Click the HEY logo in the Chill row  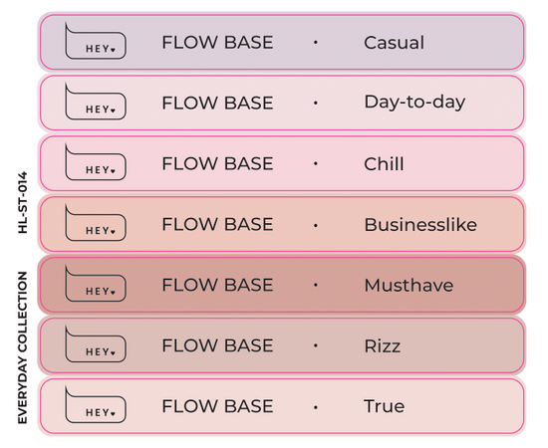pyautogui.click(x=96, y=162)
